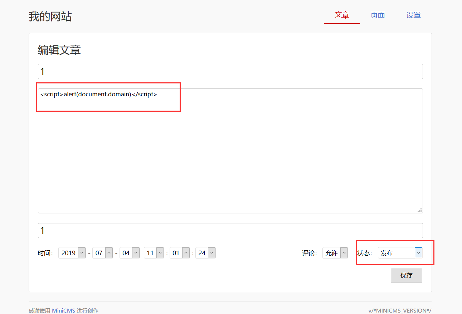
Task: Switch to the 页面 tab
Action: click(x=378, y=15)
